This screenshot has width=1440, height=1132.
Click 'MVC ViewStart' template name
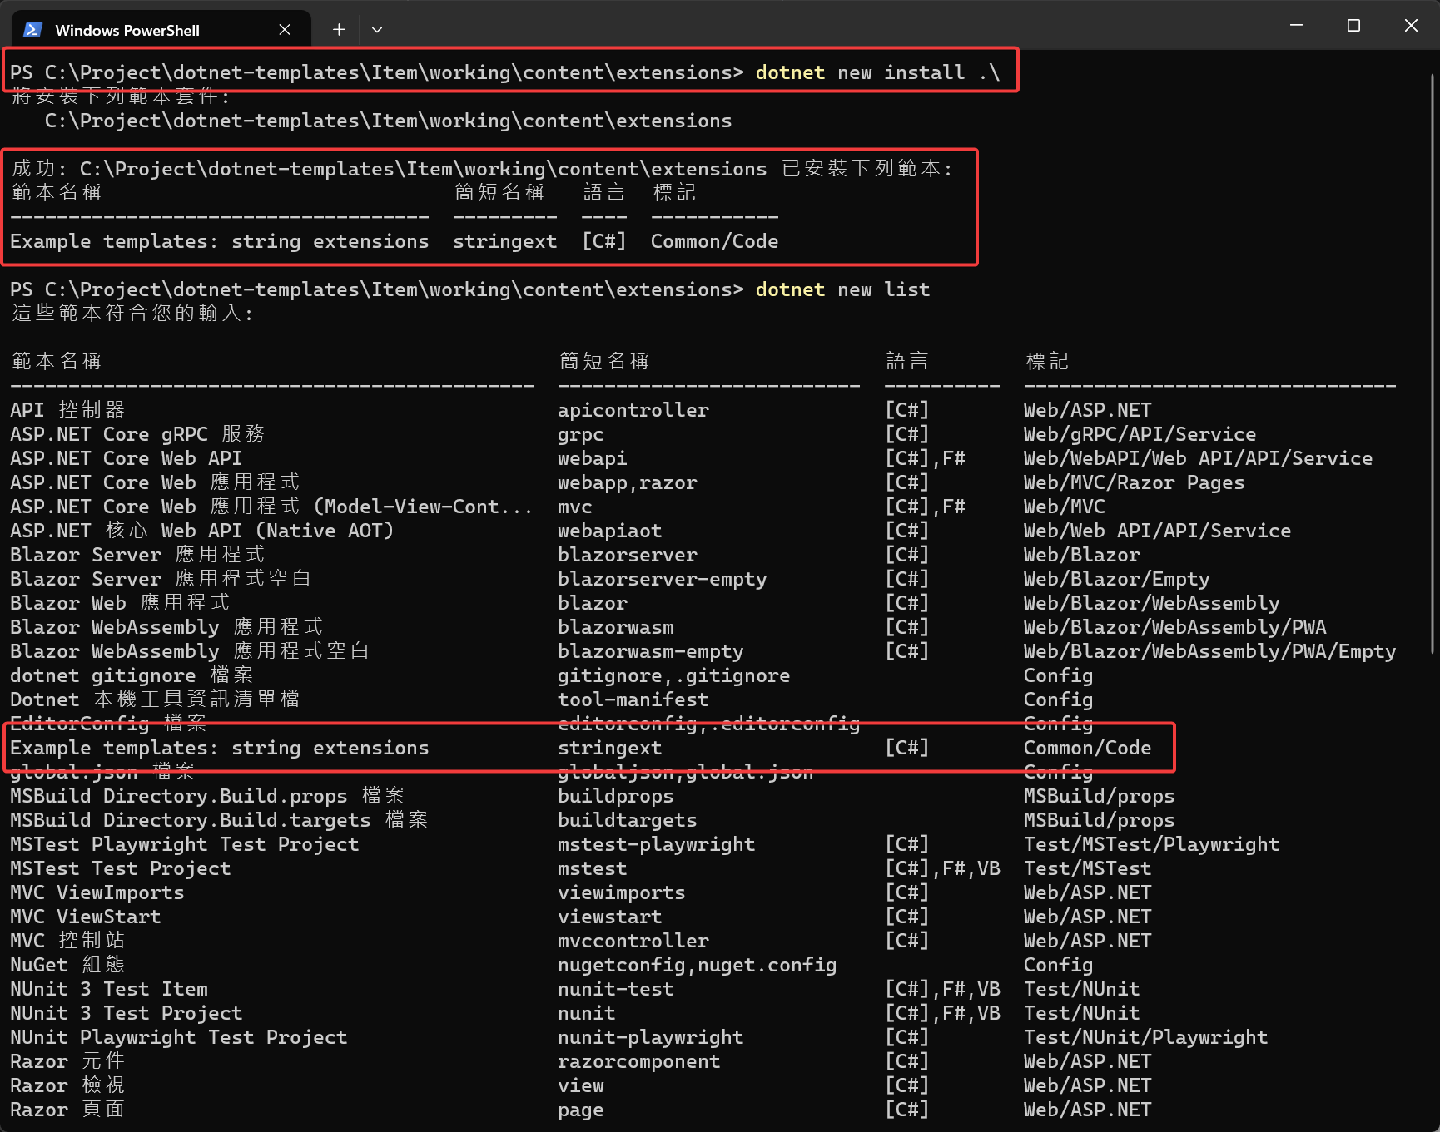click(x=86, y=917)
